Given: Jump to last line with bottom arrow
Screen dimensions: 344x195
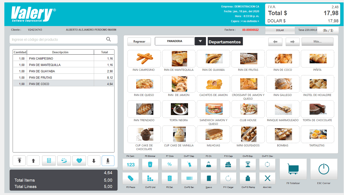Looking at the screenshot, I should pyautogui.click(x=108, y=161).
